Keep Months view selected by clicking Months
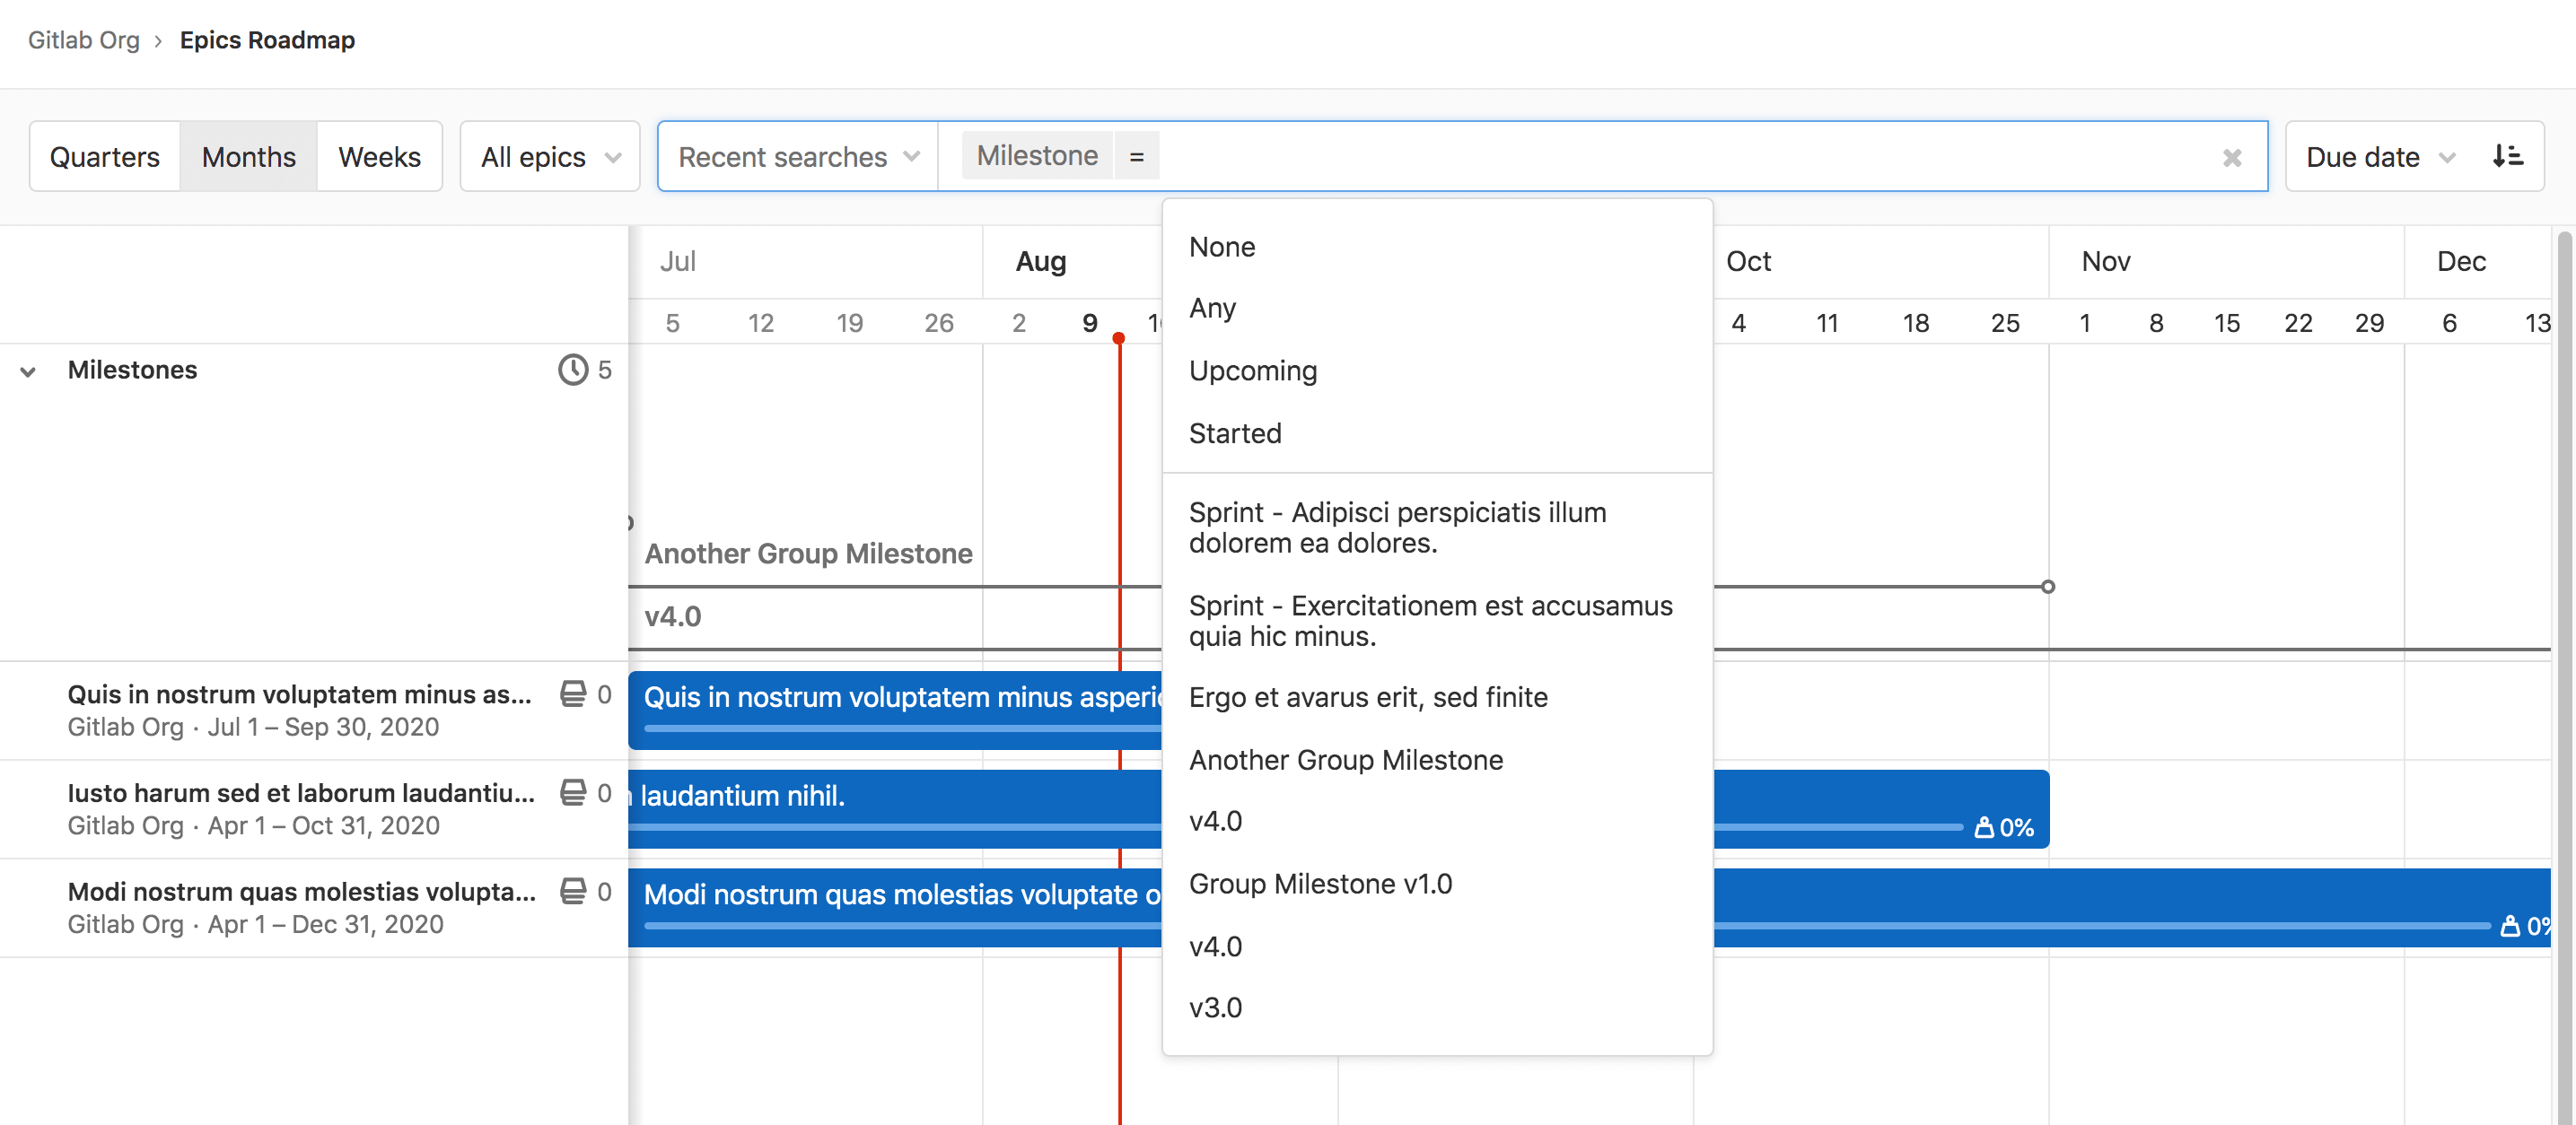2576x1125 pixels. click(247, 156)
